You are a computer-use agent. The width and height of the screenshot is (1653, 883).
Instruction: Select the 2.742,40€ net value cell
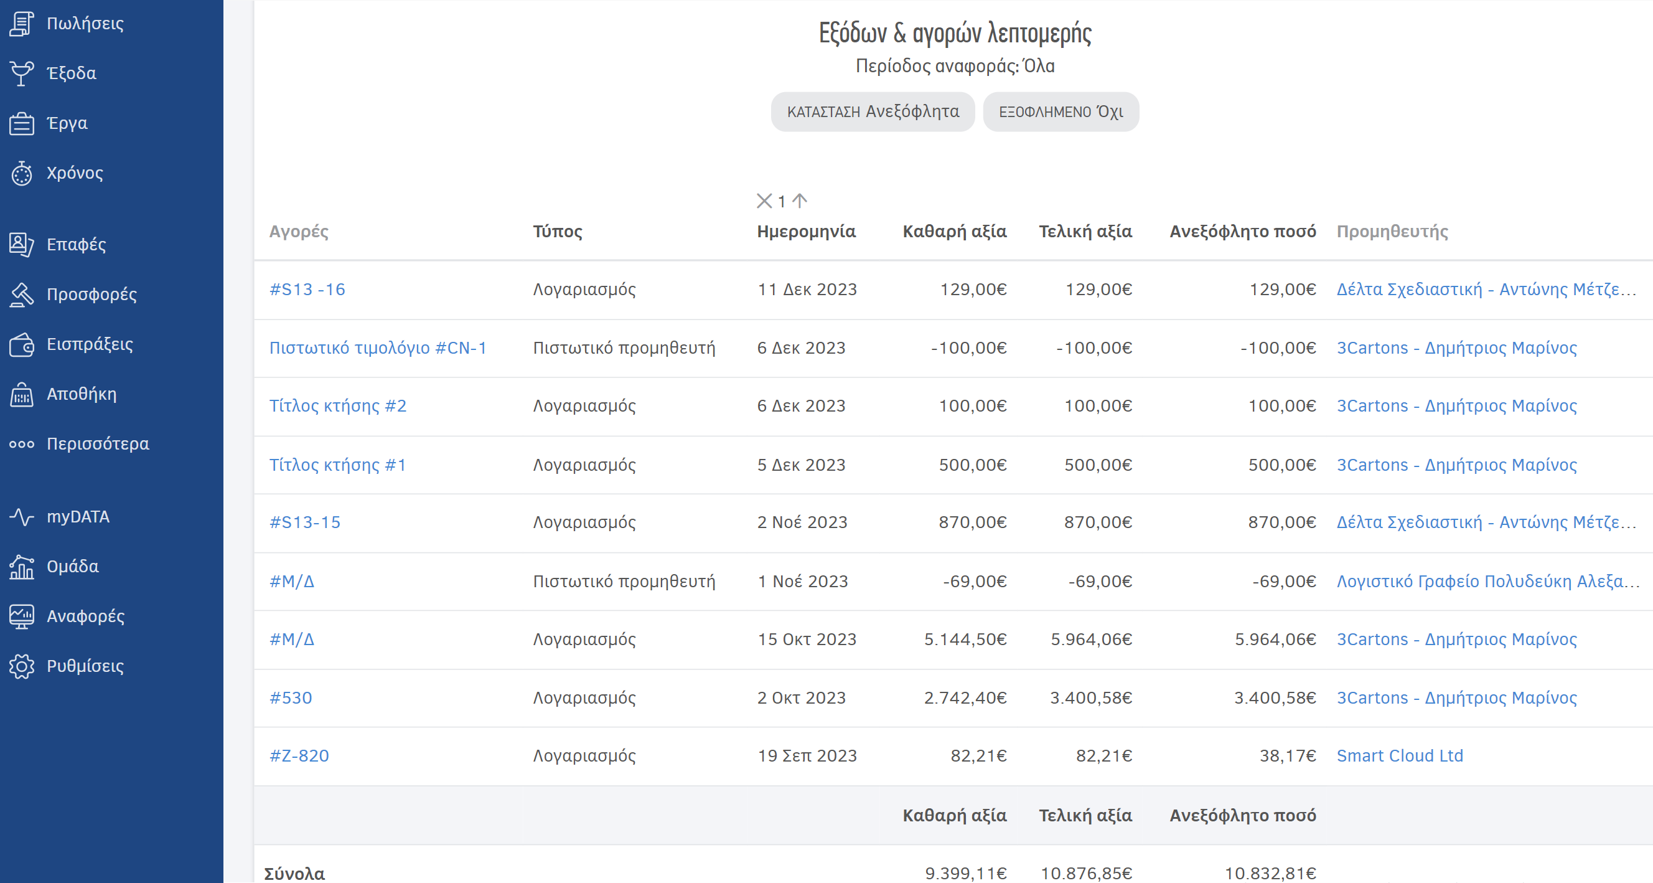pos(965,698)
